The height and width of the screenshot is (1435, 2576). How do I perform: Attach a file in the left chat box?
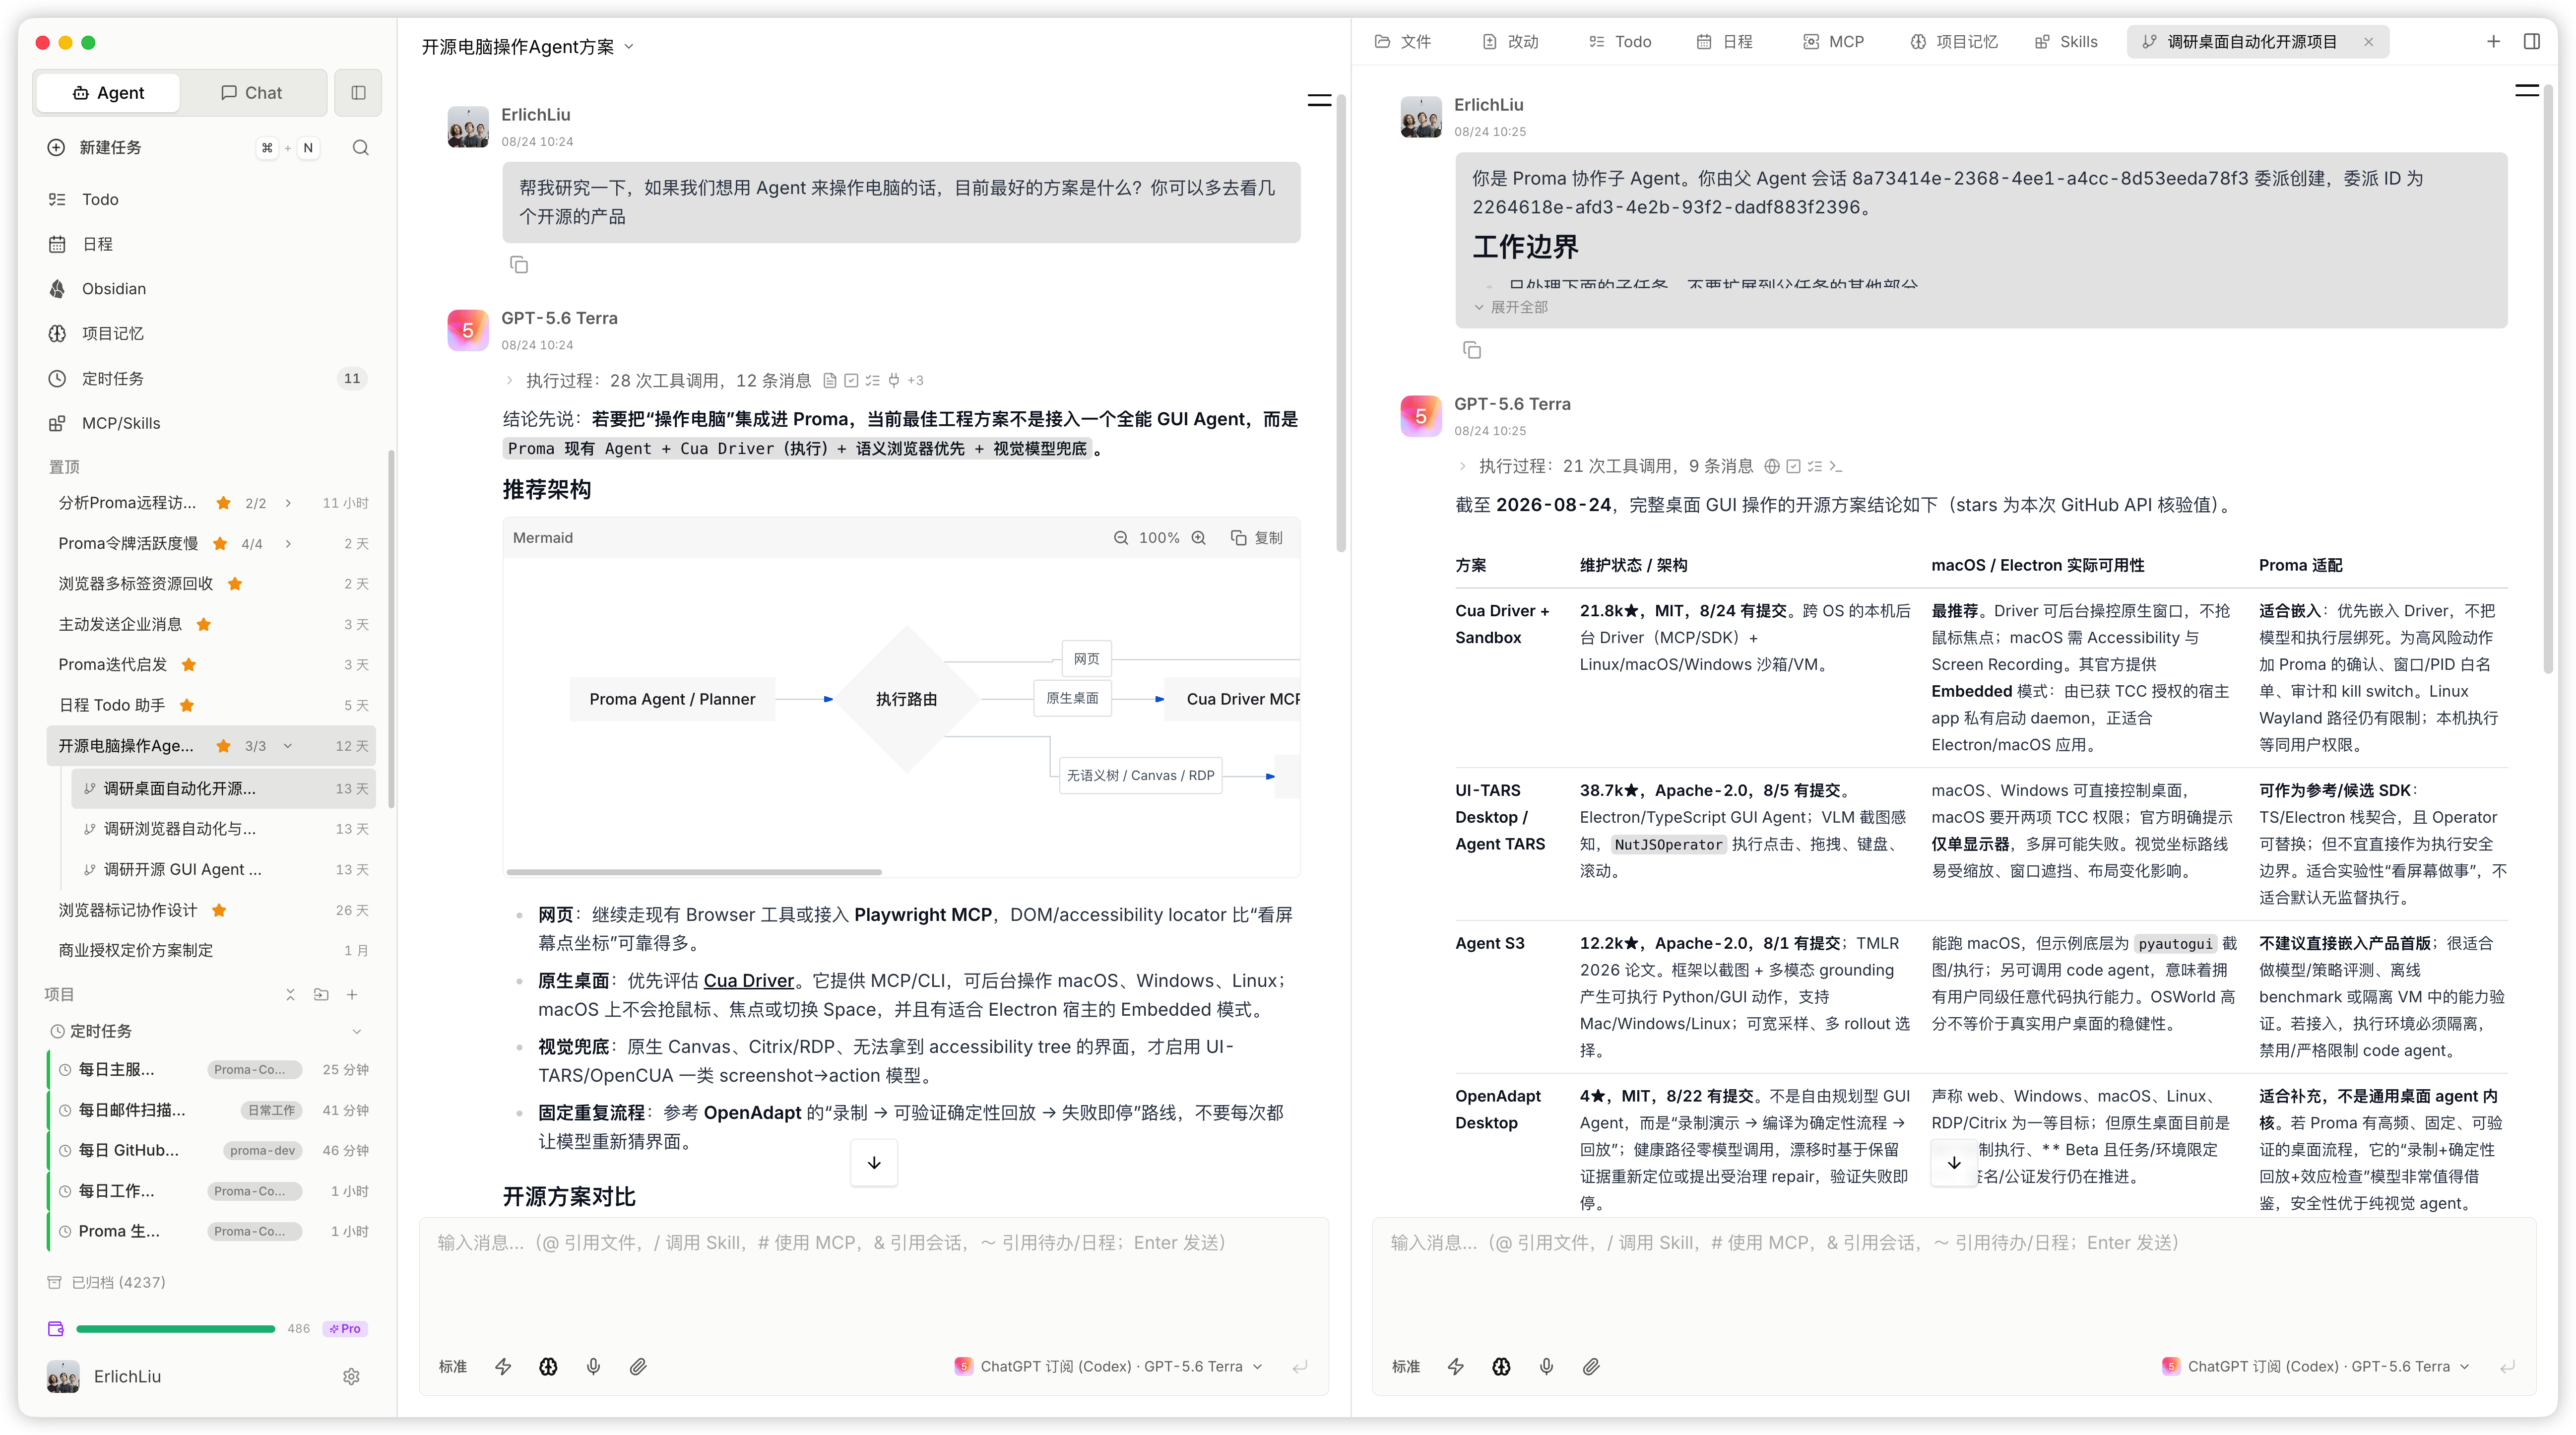point(638,1366)
